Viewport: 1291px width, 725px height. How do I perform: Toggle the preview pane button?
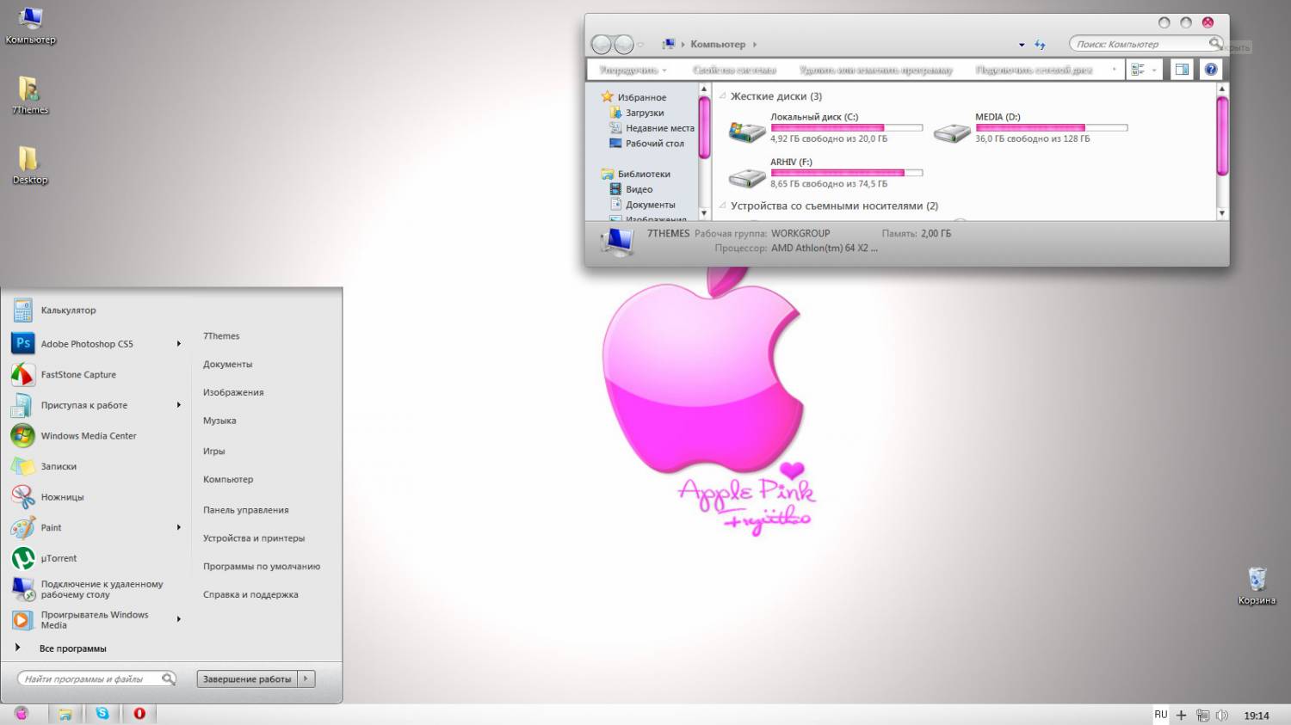point(1182,70)
